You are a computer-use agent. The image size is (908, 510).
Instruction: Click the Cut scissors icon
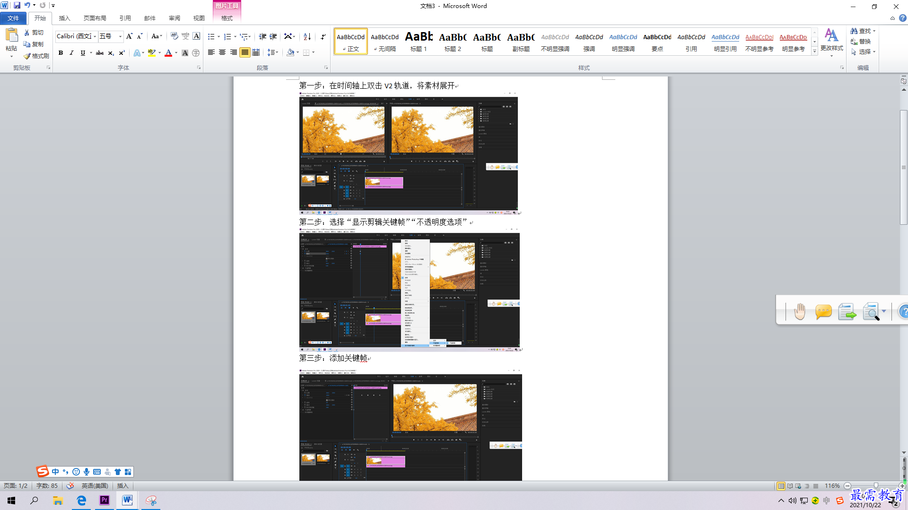pos(27,33)
